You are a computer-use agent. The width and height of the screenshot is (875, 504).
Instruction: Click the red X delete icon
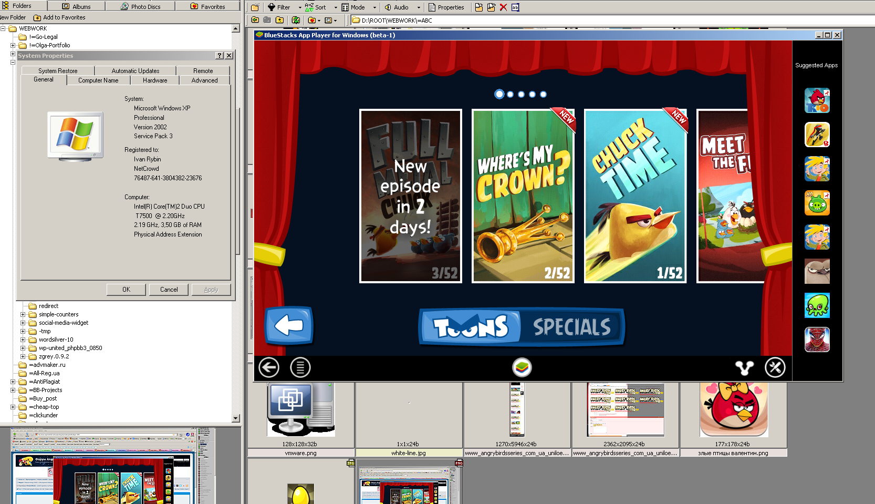coord(503,7)
